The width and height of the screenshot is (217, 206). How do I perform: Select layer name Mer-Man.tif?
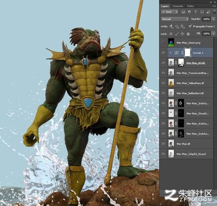pyautogui.click(x=183, y=144)
